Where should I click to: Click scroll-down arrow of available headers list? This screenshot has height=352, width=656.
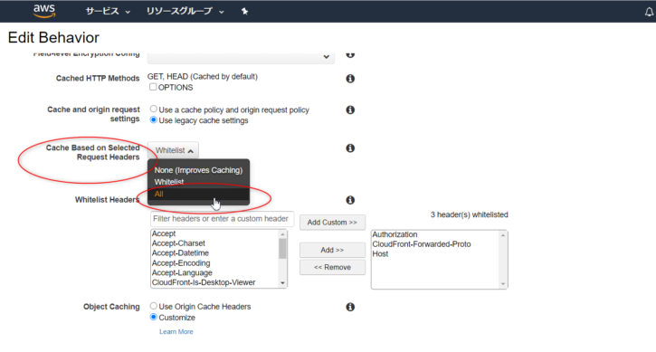pos(283,283)
